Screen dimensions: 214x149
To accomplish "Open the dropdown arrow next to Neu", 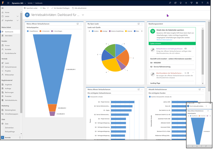I will tap(48, 8).
